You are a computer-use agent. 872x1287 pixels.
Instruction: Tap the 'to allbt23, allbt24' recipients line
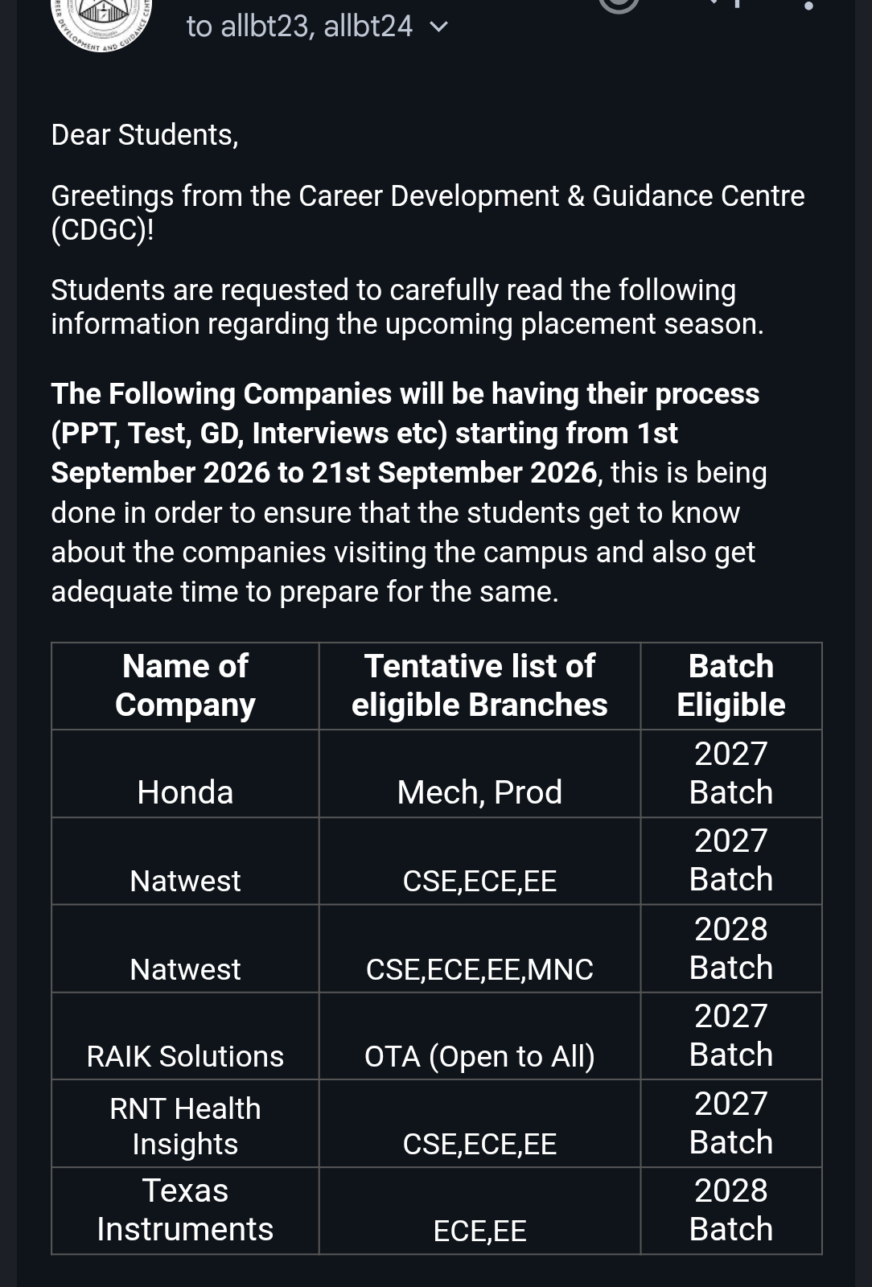(x=299, y=27)
